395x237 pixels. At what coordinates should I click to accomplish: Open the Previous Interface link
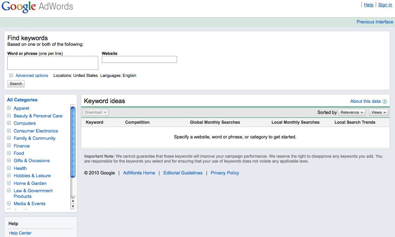click(375, 22)
